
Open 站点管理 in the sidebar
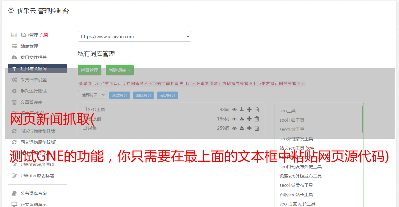29,46
